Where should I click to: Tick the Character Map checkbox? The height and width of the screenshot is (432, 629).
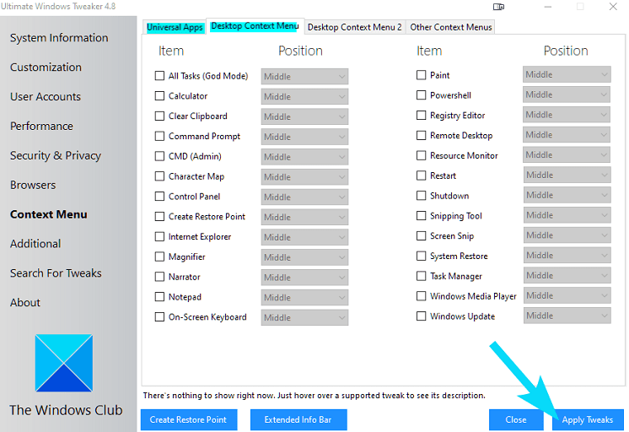tap(159, 176)
